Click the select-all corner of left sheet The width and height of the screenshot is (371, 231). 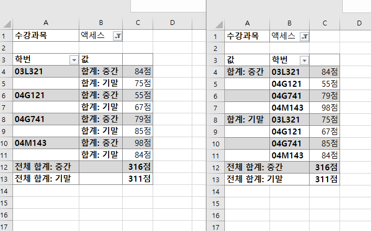[6, 23]
